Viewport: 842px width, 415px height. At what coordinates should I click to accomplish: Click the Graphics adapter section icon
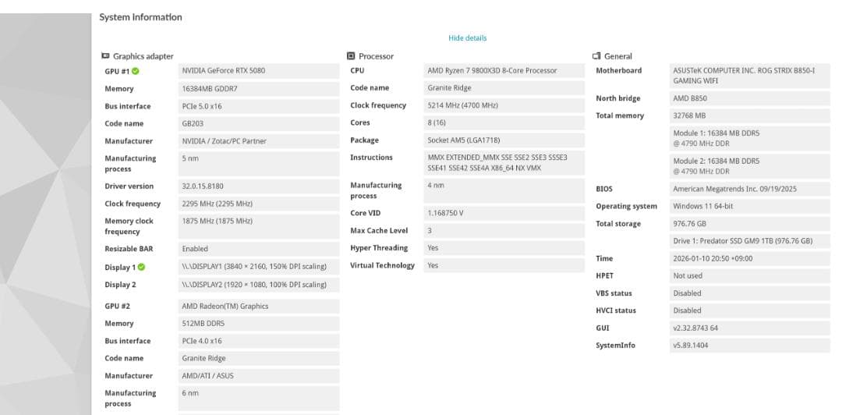[x=105, y=56]
